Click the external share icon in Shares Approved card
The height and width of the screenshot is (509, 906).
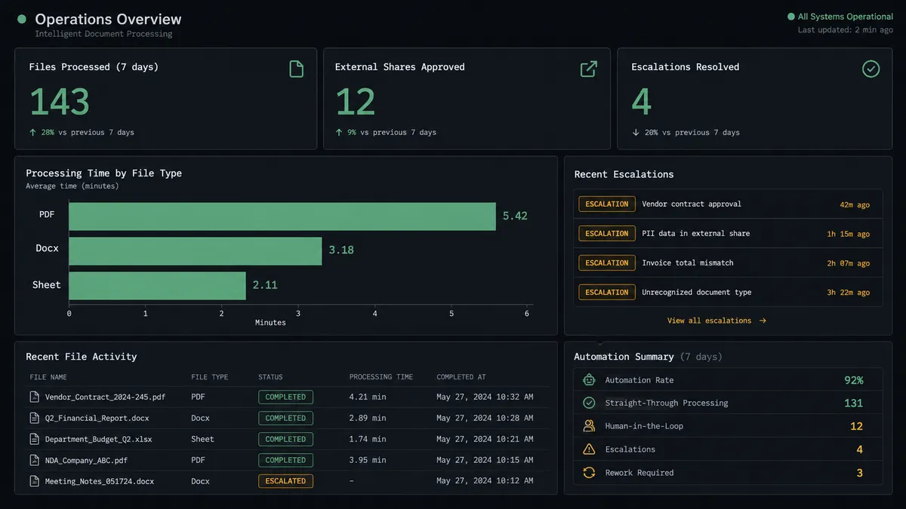click(588, 69)
